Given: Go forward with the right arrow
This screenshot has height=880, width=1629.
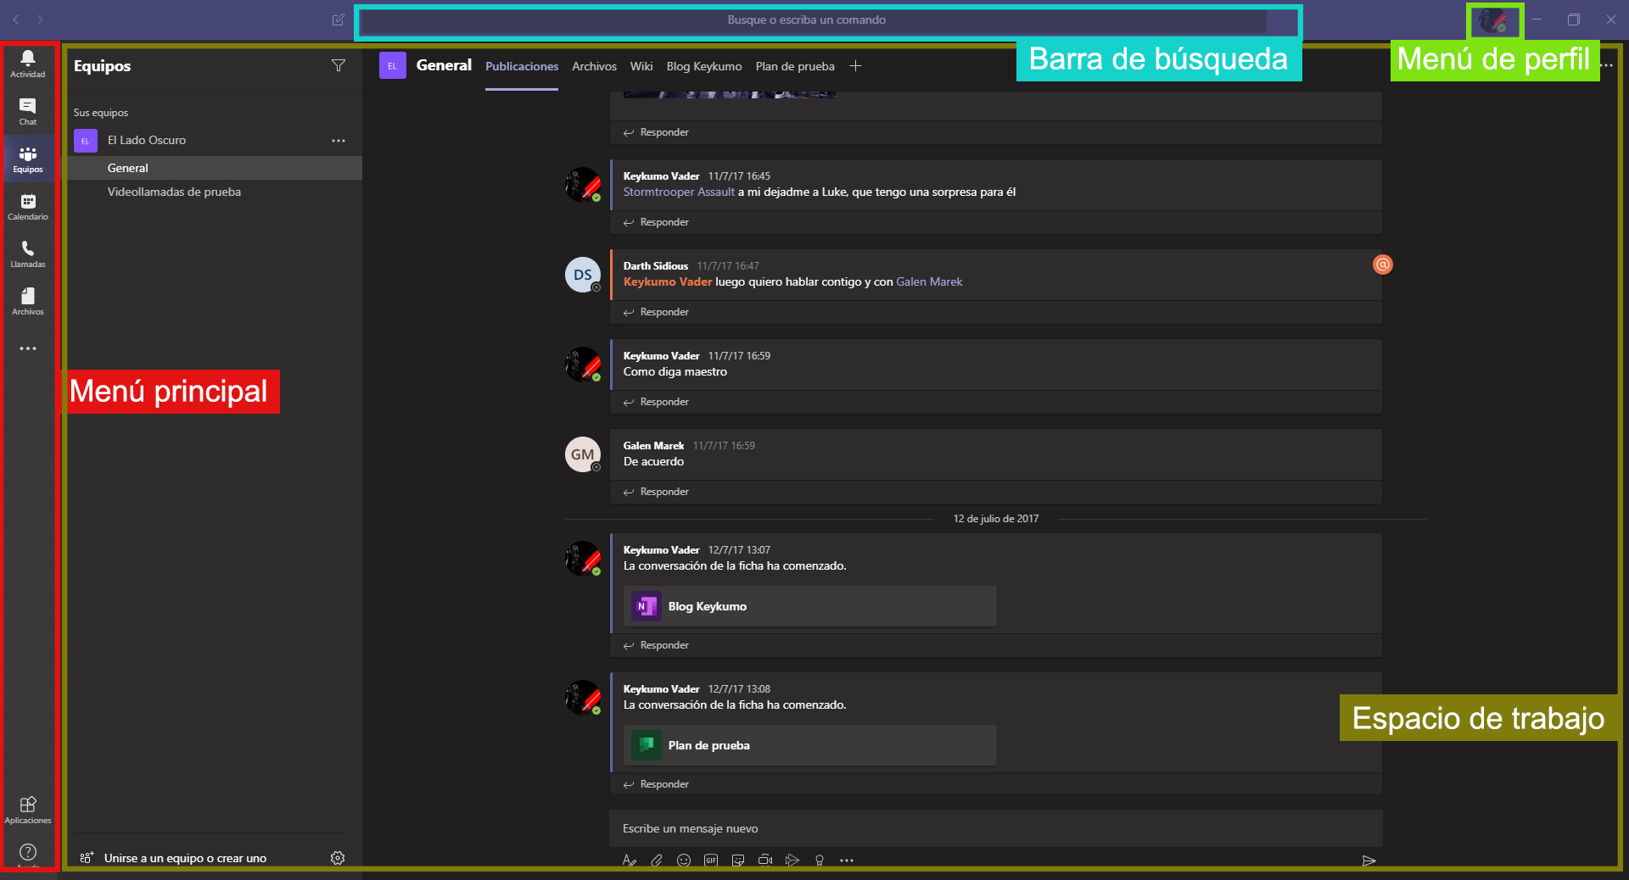Looking at the screenshot, I should (40, 19).
